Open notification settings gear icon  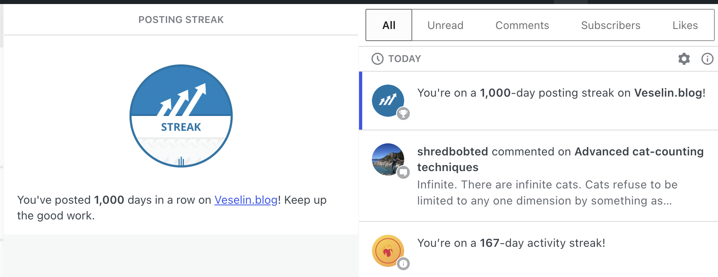(x=684, y=59)
